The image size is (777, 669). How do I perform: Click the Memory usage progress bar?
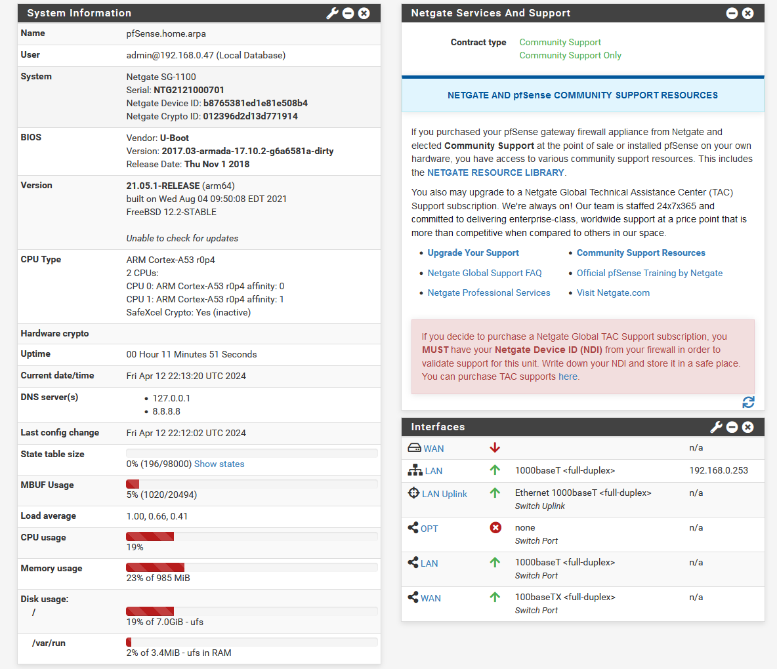251,567
